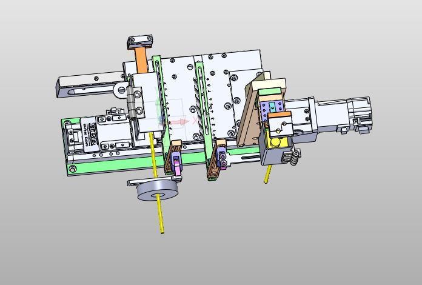Screen dimensions: 422x285
Task: Pick the orange vertical bar at the top
Action: pos(141,61)
